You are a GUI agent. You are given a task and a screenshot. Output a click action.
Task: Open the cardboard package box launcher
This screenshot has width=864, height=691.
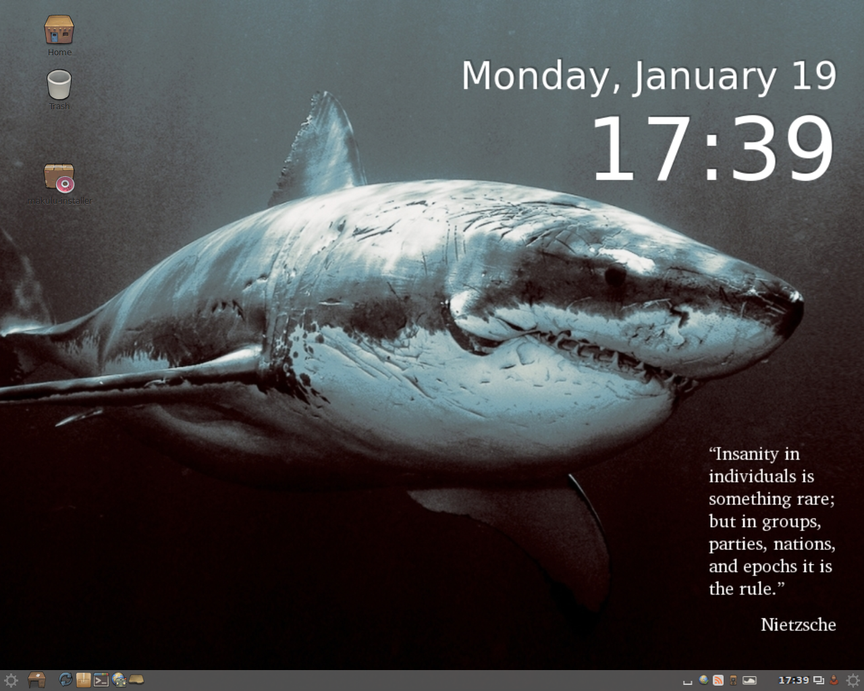tap(83, 680)
